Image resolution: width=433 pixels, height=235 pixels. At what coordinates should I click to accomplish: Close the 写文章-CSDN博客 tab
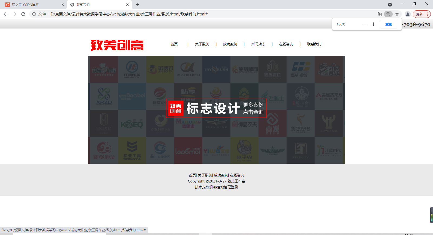point(63,5)
